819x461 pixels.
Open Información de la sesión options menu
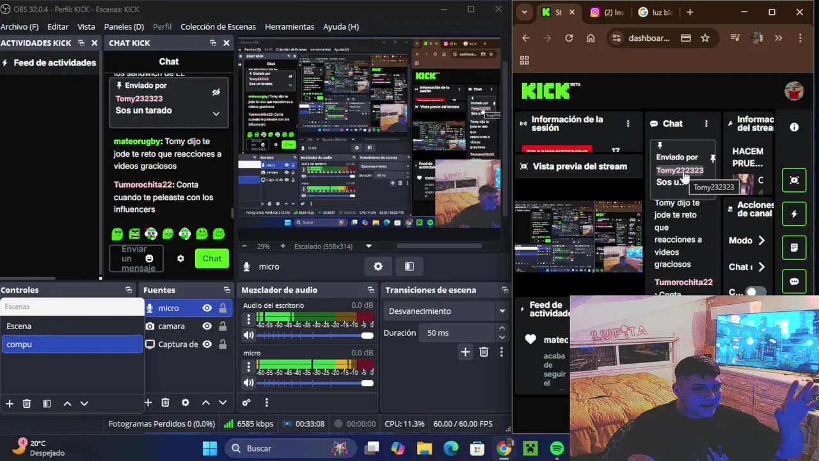point(628,124)
